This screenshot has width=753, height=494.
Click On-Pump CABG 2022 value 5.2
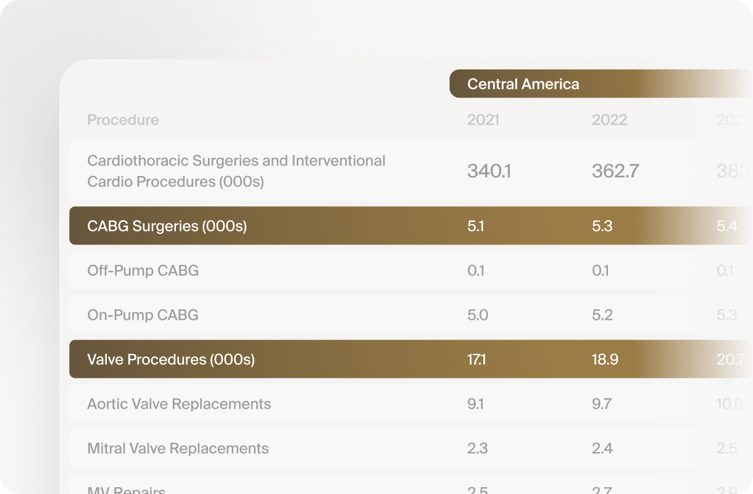coord(602,315)
